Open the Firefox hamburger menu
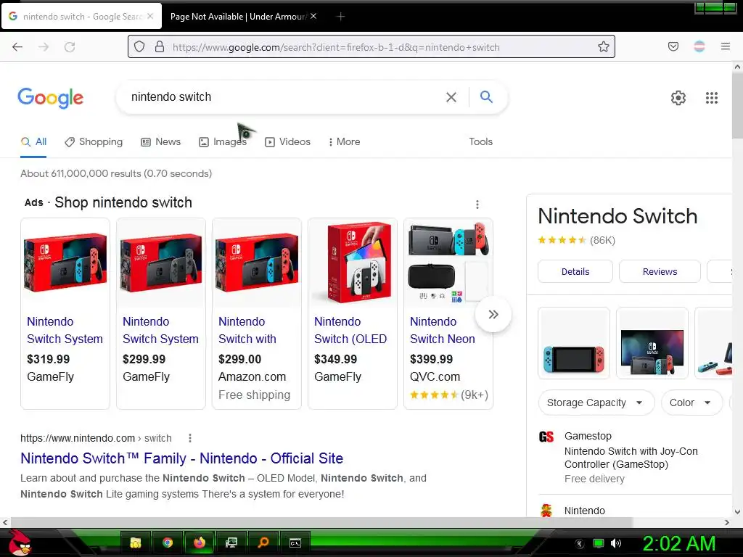This screenshot has height=557, width=743. pos(726,46)
